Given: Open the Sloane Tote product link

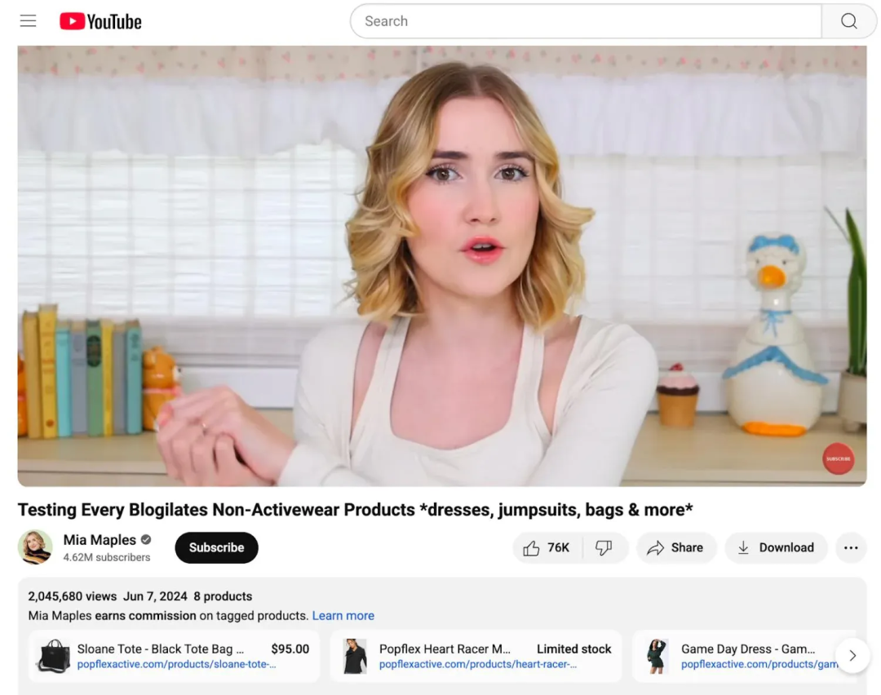Looking at the screenshot, I should [x=175, y=656].
